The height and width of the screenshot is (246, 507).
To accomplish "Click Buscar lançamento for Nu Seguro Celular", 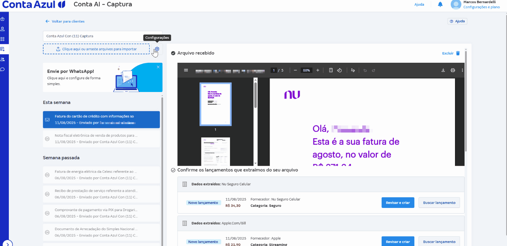I will click(439, 203).
